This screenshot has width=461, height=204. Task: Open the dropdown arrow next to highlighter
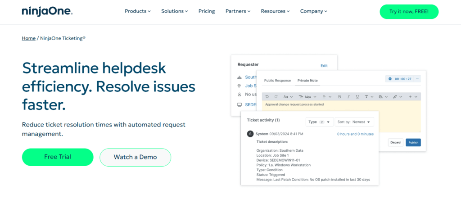(400, 97)
